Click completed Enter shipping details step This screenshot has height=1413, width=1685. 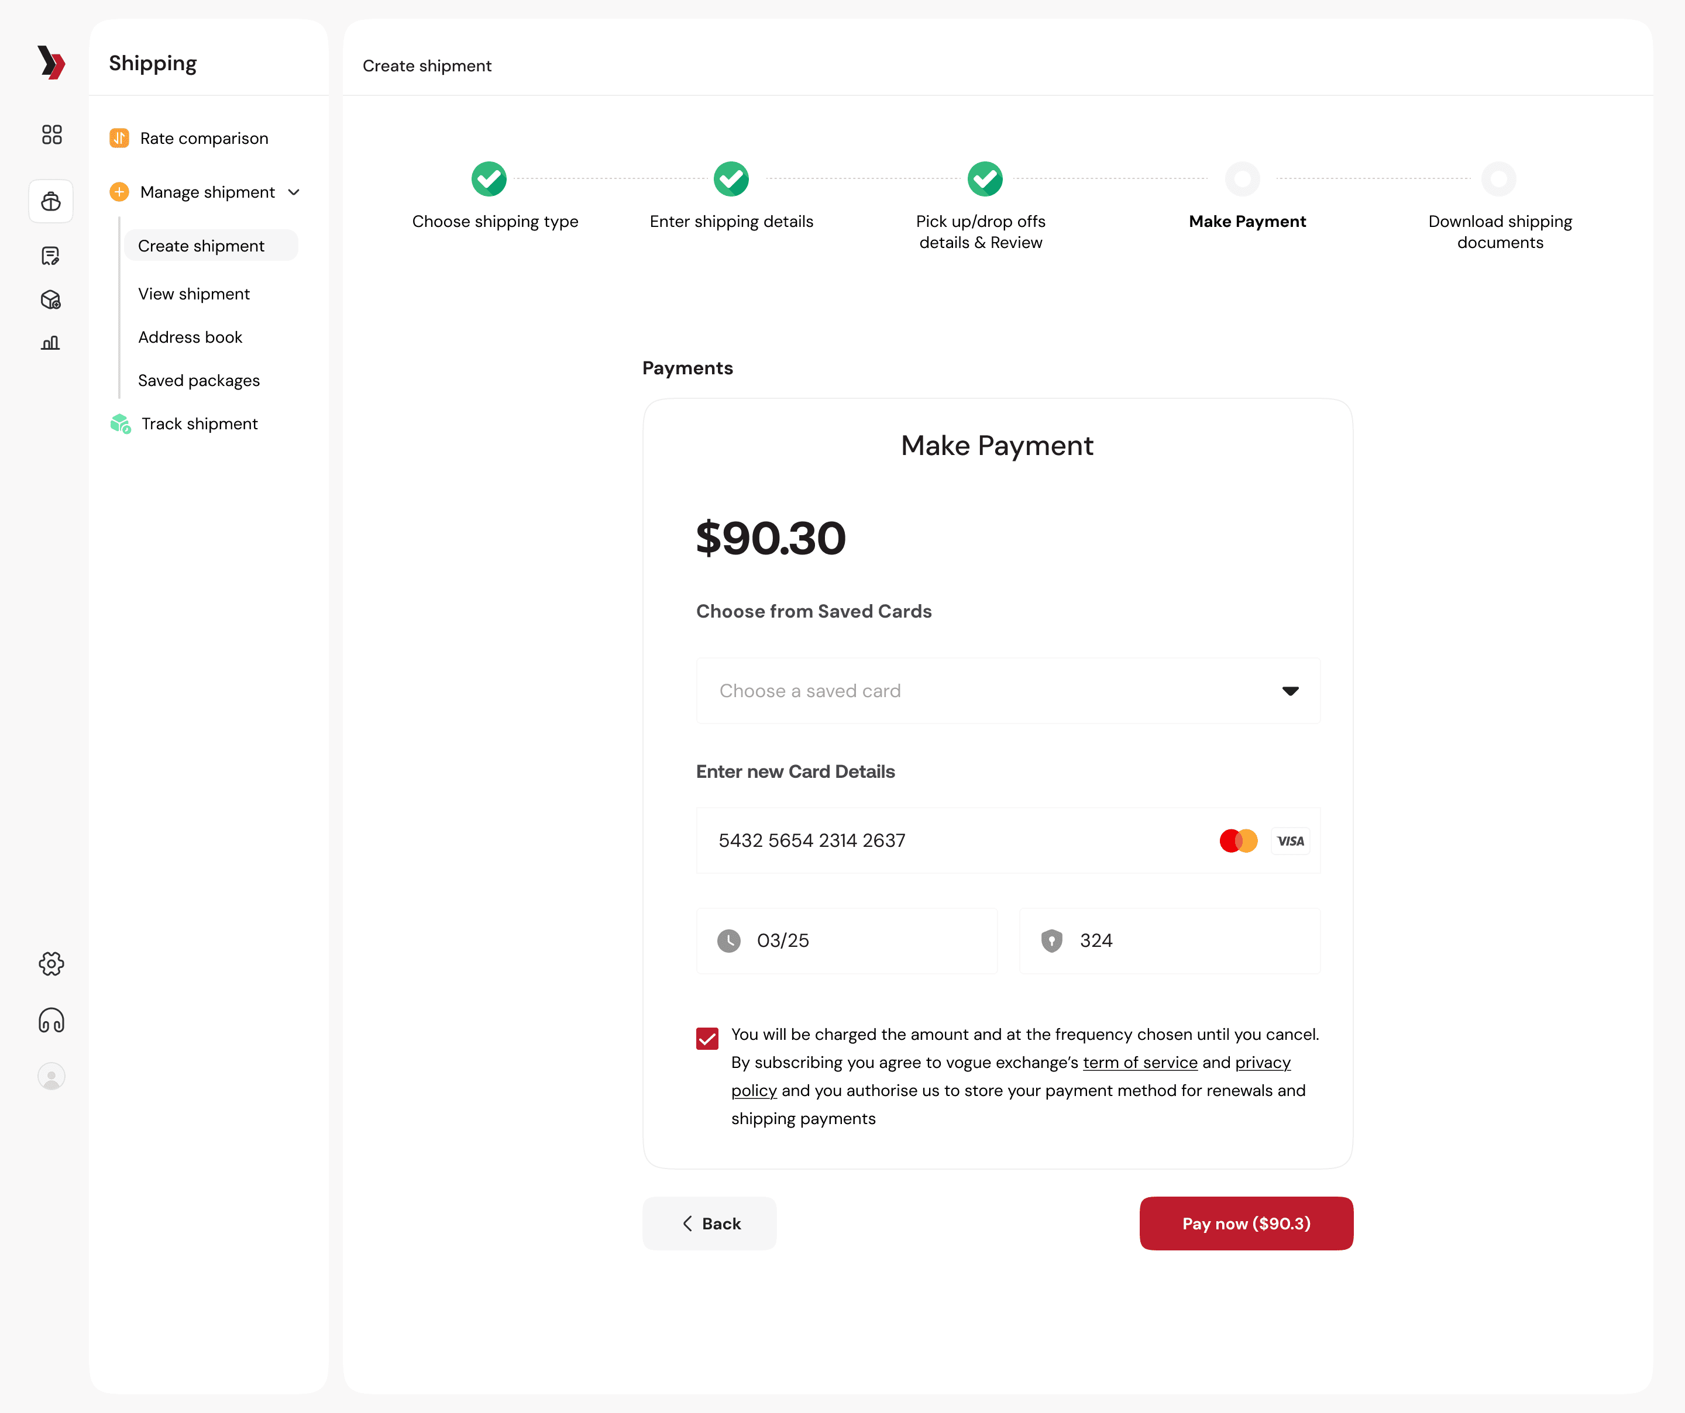(731, 179)
